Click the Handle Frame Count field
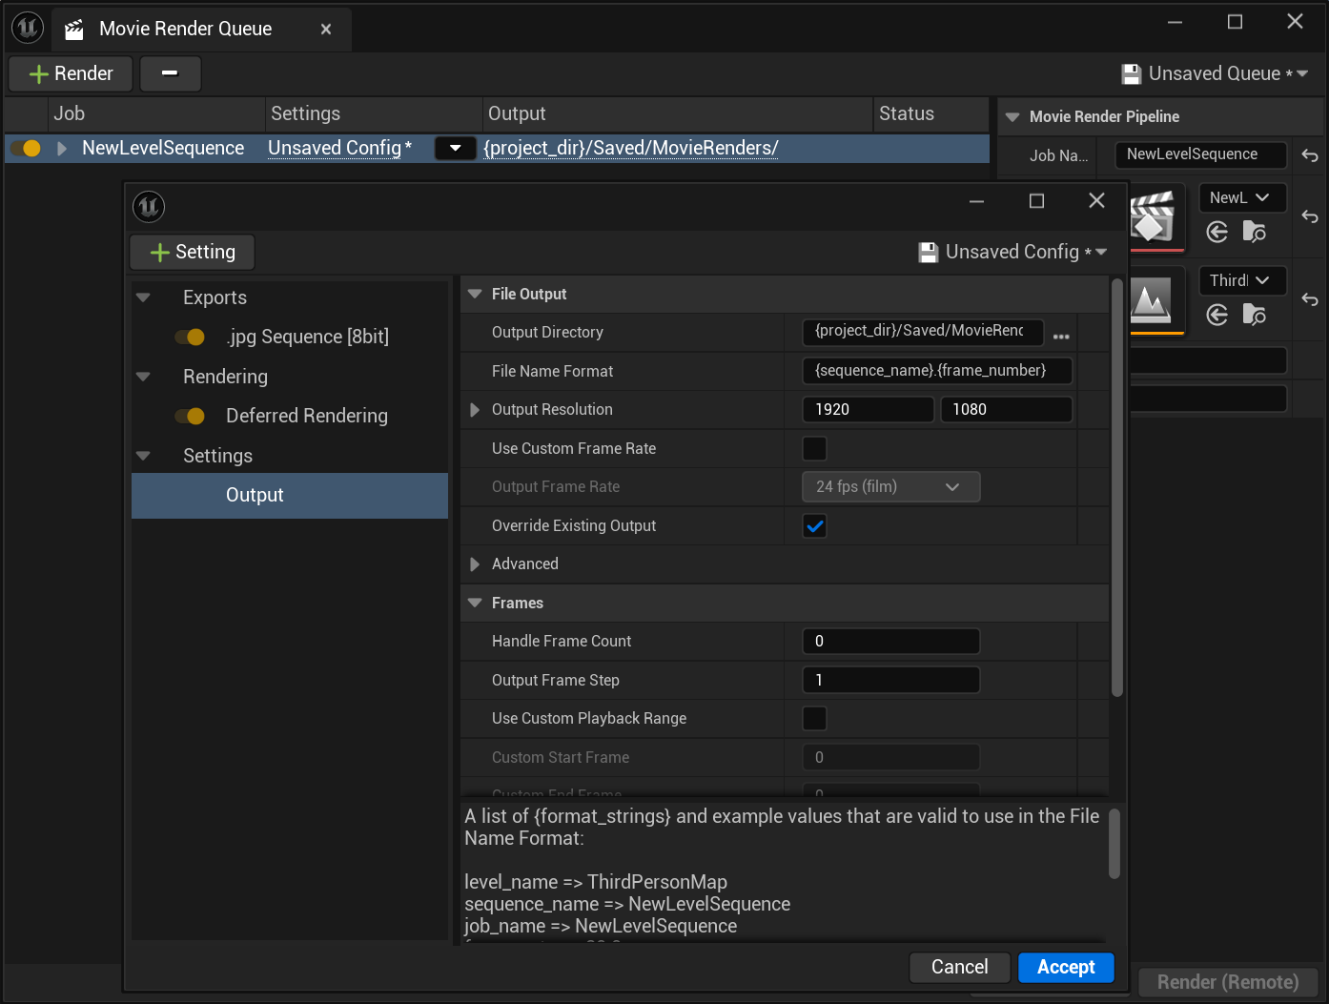The image size is (1329, 1004). coord(891,641)
